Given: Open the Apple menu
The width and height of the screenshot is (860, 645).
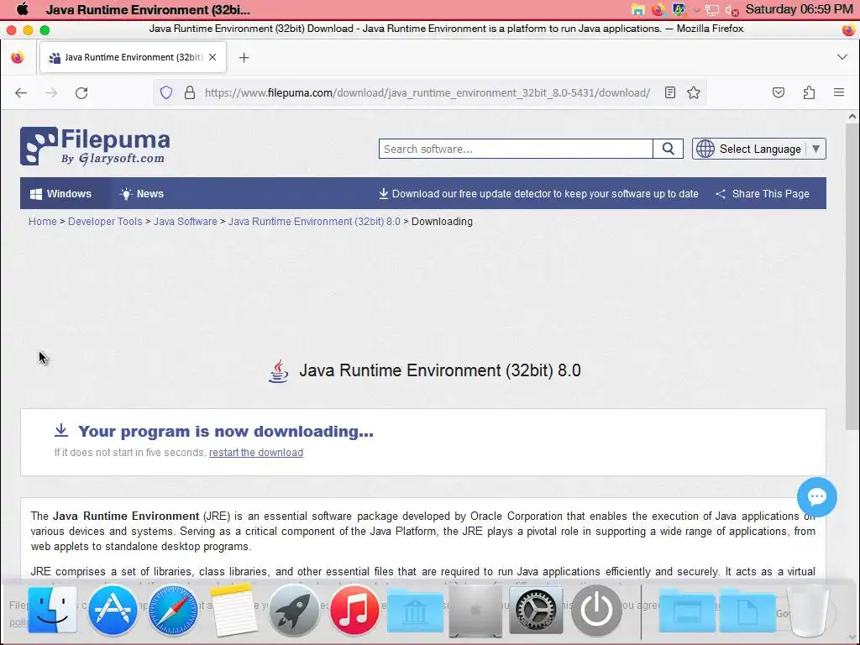Looking at the screenshot, I should click(22, 9).
